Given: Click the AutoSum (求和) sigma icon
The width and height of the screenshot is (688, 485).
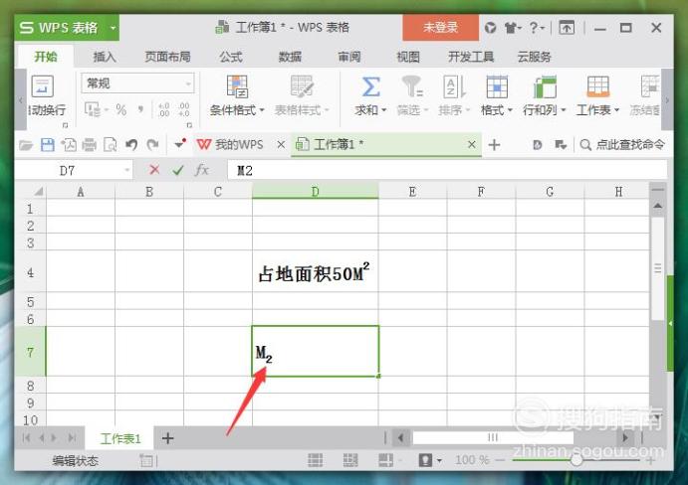Looking at the screenshot, I should pos(370,86).
